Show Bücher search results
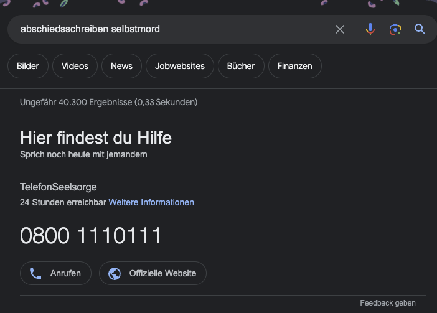Image resolution: width=437 pixels, height=313 pixels. pyautogui.click(x=241, y=66)
